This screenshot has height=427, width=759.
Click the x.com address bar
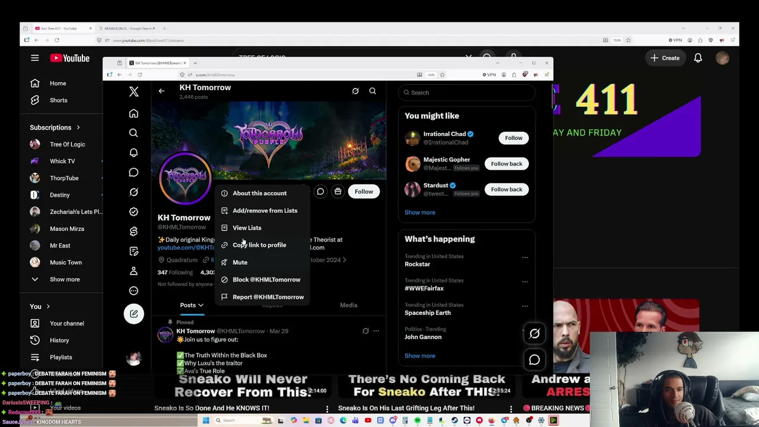pyautogui.click(x=296, y=75)
